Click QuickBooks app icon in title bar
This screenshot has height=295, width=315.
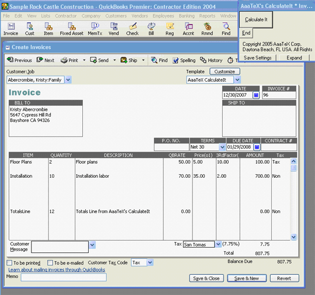point(5,6)
